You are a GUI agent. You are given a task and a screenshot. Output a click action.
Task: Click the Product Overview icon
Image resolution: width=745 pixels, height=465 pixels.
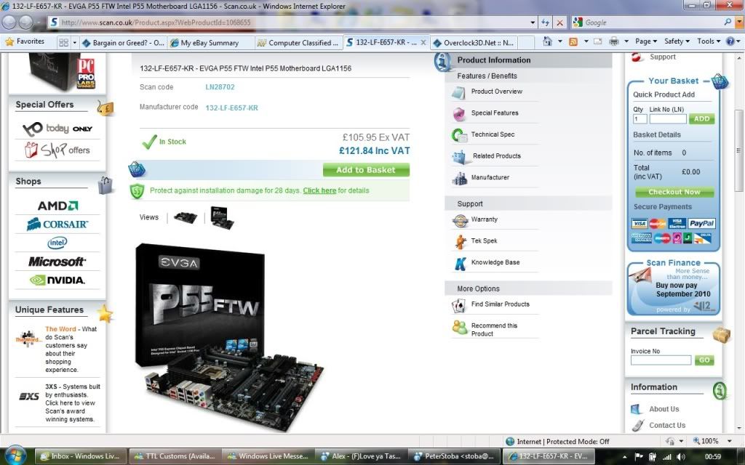tap(458, 92)
